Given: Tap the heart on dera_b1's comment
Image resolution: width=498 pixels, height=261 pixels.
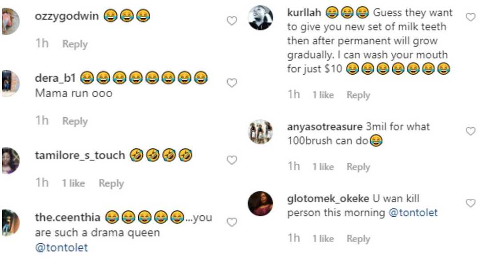Looking at the screenshot, I should 232,83.
